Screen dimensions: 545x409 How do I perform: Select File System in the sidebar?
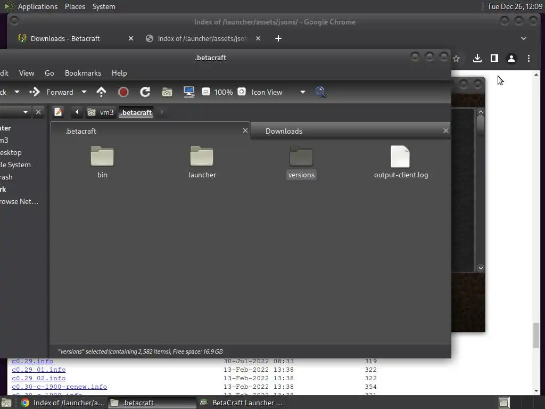(x=15, y=165)
